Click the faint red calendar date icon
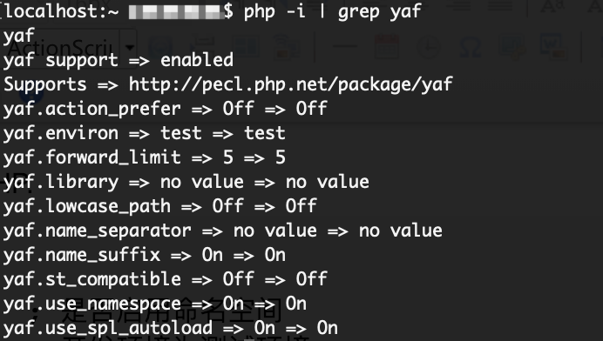 pos(387,46)
